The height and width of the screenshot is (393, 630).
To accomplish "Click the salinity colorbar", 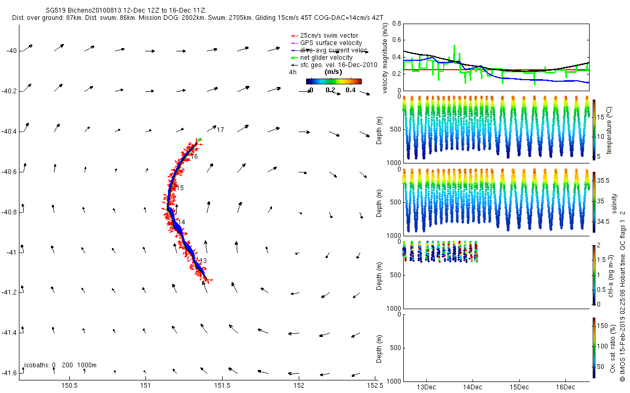I will point(594,202).
